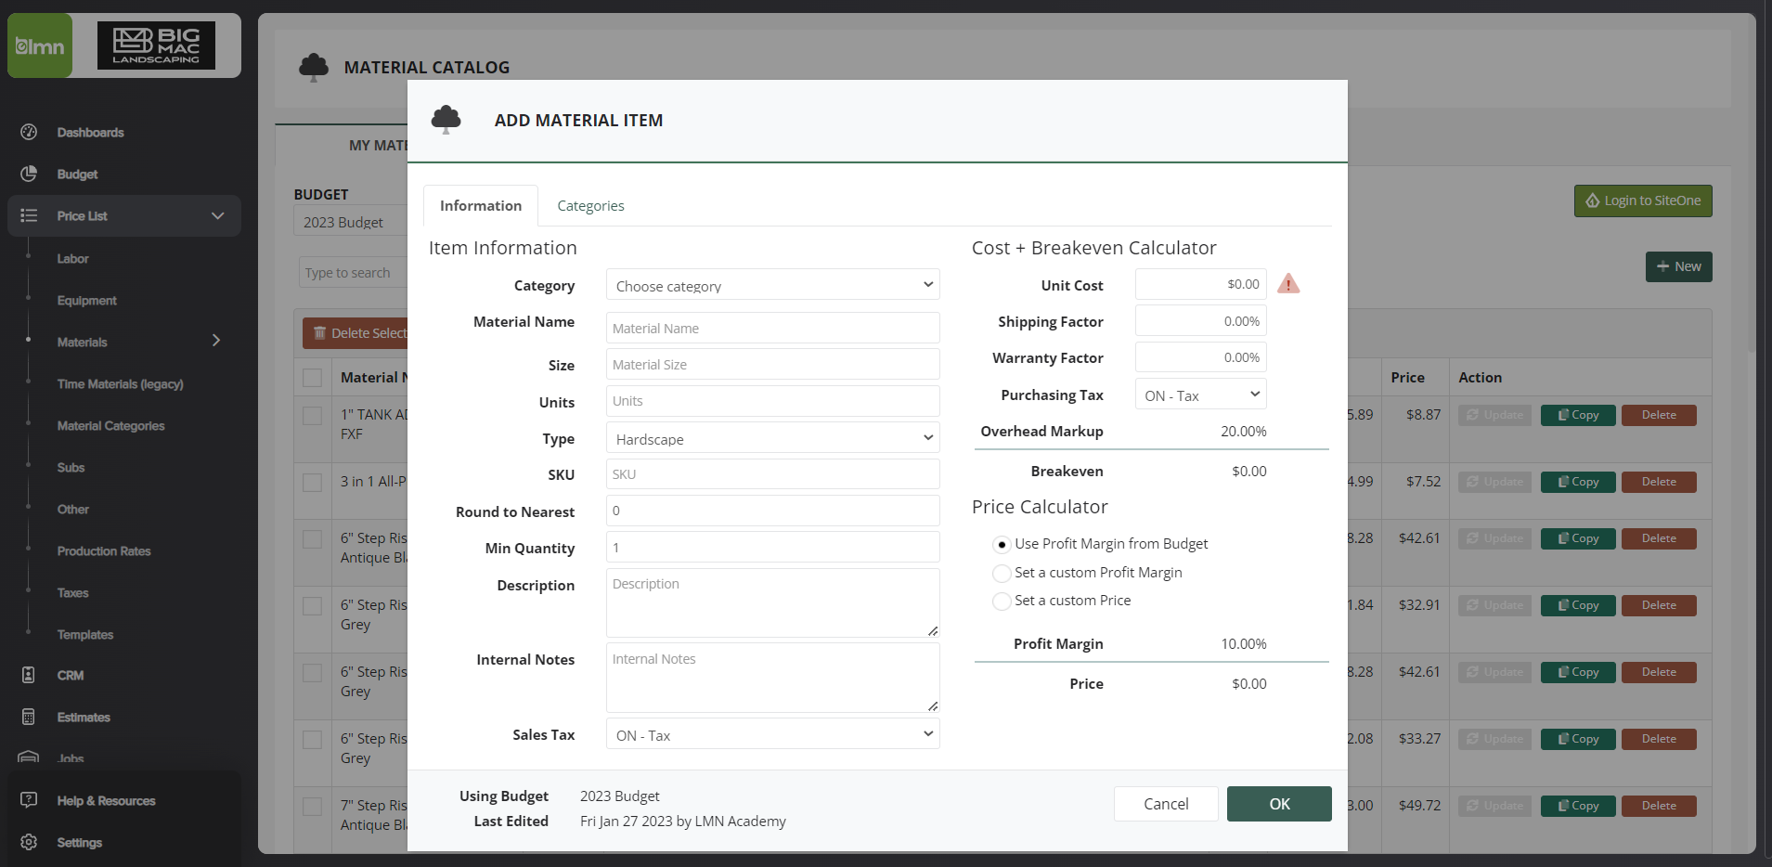The width and height of the screenshot is (1772, 867).
Task: Check the 1" TANK AD row checkbox
Action: (313, 416)
